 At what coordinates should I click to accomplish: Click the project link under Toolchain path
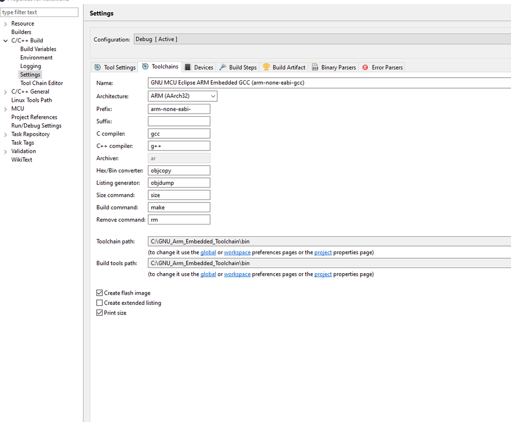323,253
